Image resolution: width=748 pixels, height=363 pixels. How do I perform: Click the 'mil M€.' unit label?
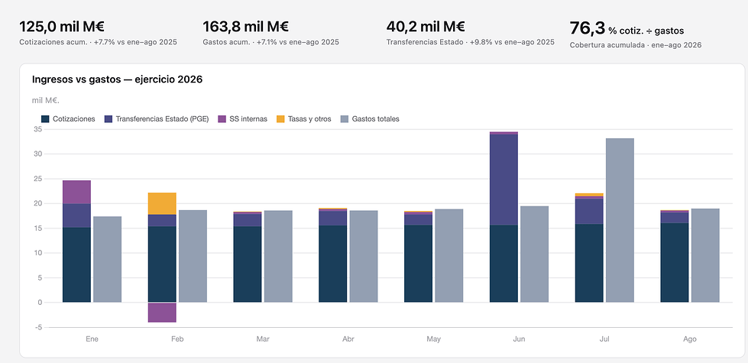click(45, 100)
